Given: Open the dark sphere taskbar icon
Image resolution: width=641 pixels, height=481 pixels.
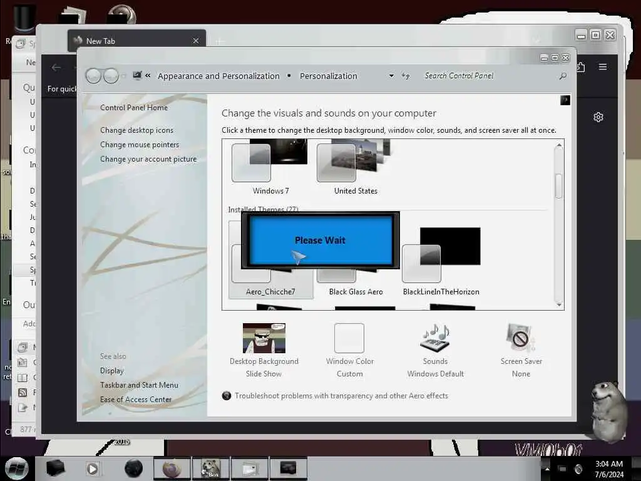Looking at the screenshot, I should click(x=133, y=468).
